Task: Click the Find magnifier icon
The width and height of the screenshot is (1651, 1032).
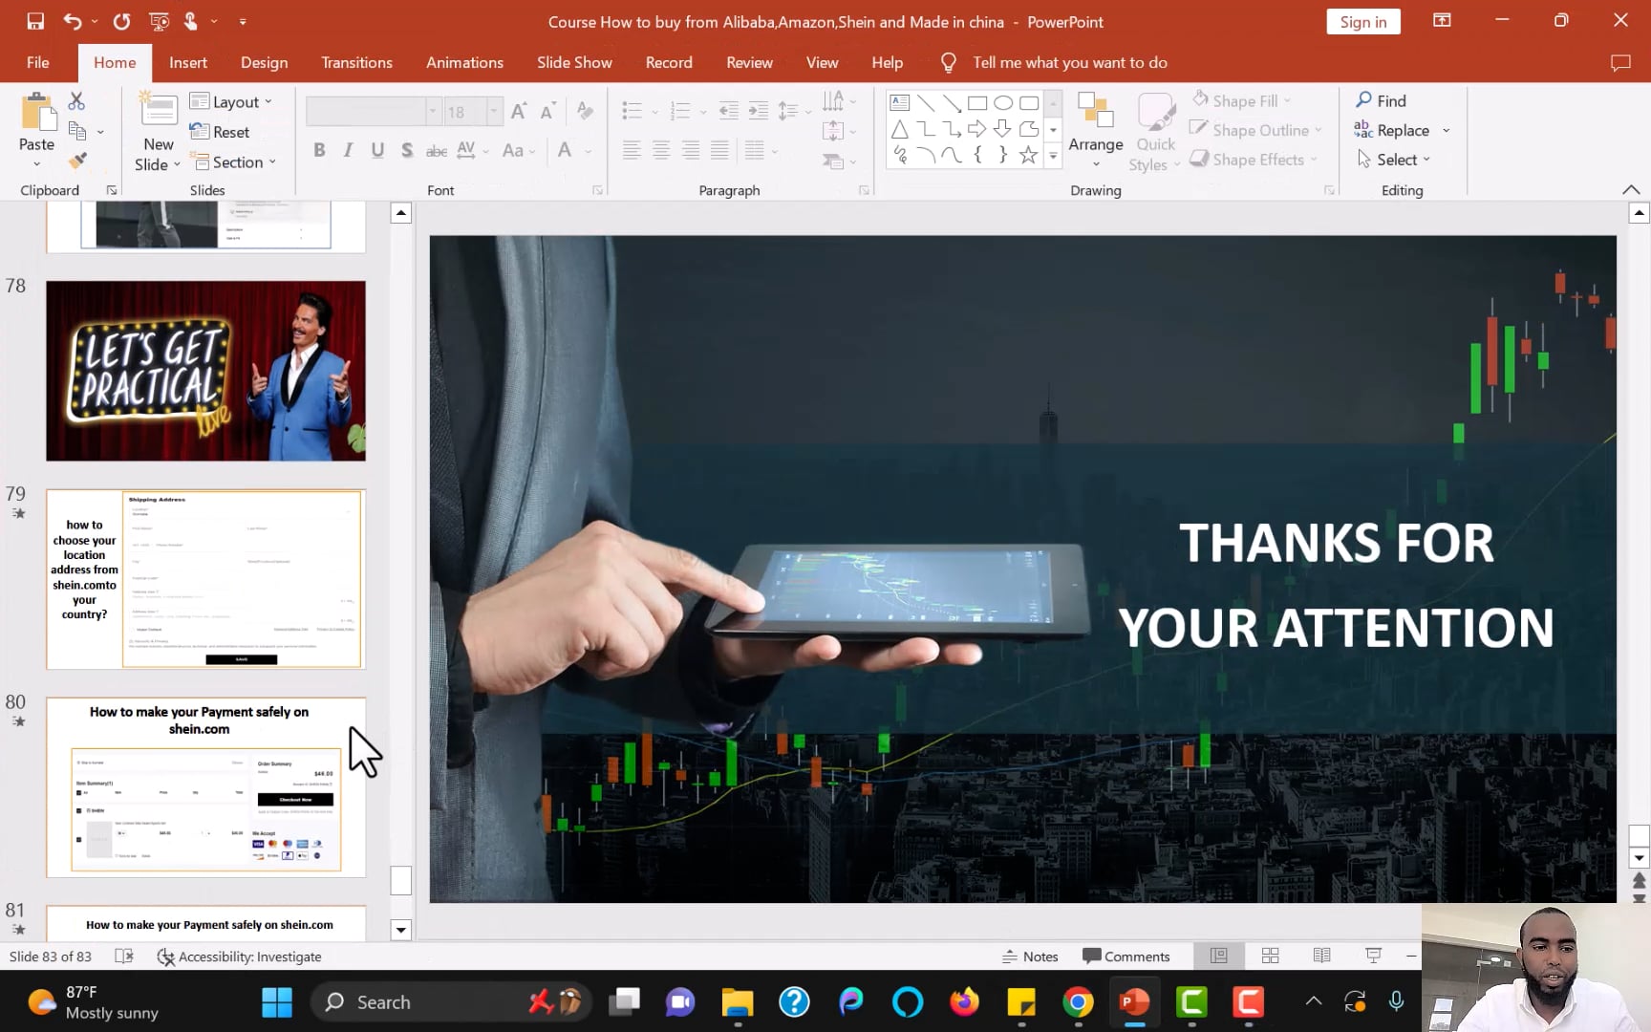Action: tap(1364, 99)
